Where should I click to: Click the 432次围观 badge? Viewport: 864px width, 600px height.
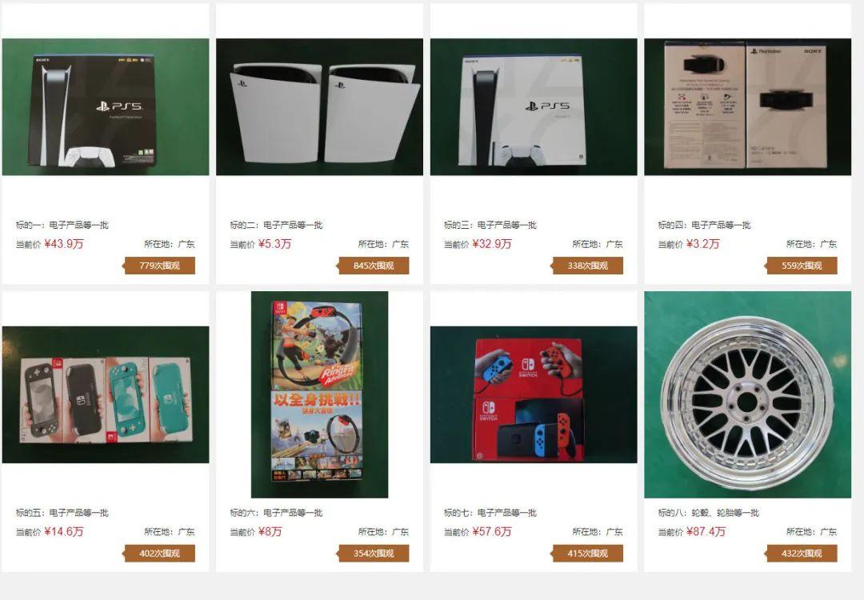click(802, 553)
